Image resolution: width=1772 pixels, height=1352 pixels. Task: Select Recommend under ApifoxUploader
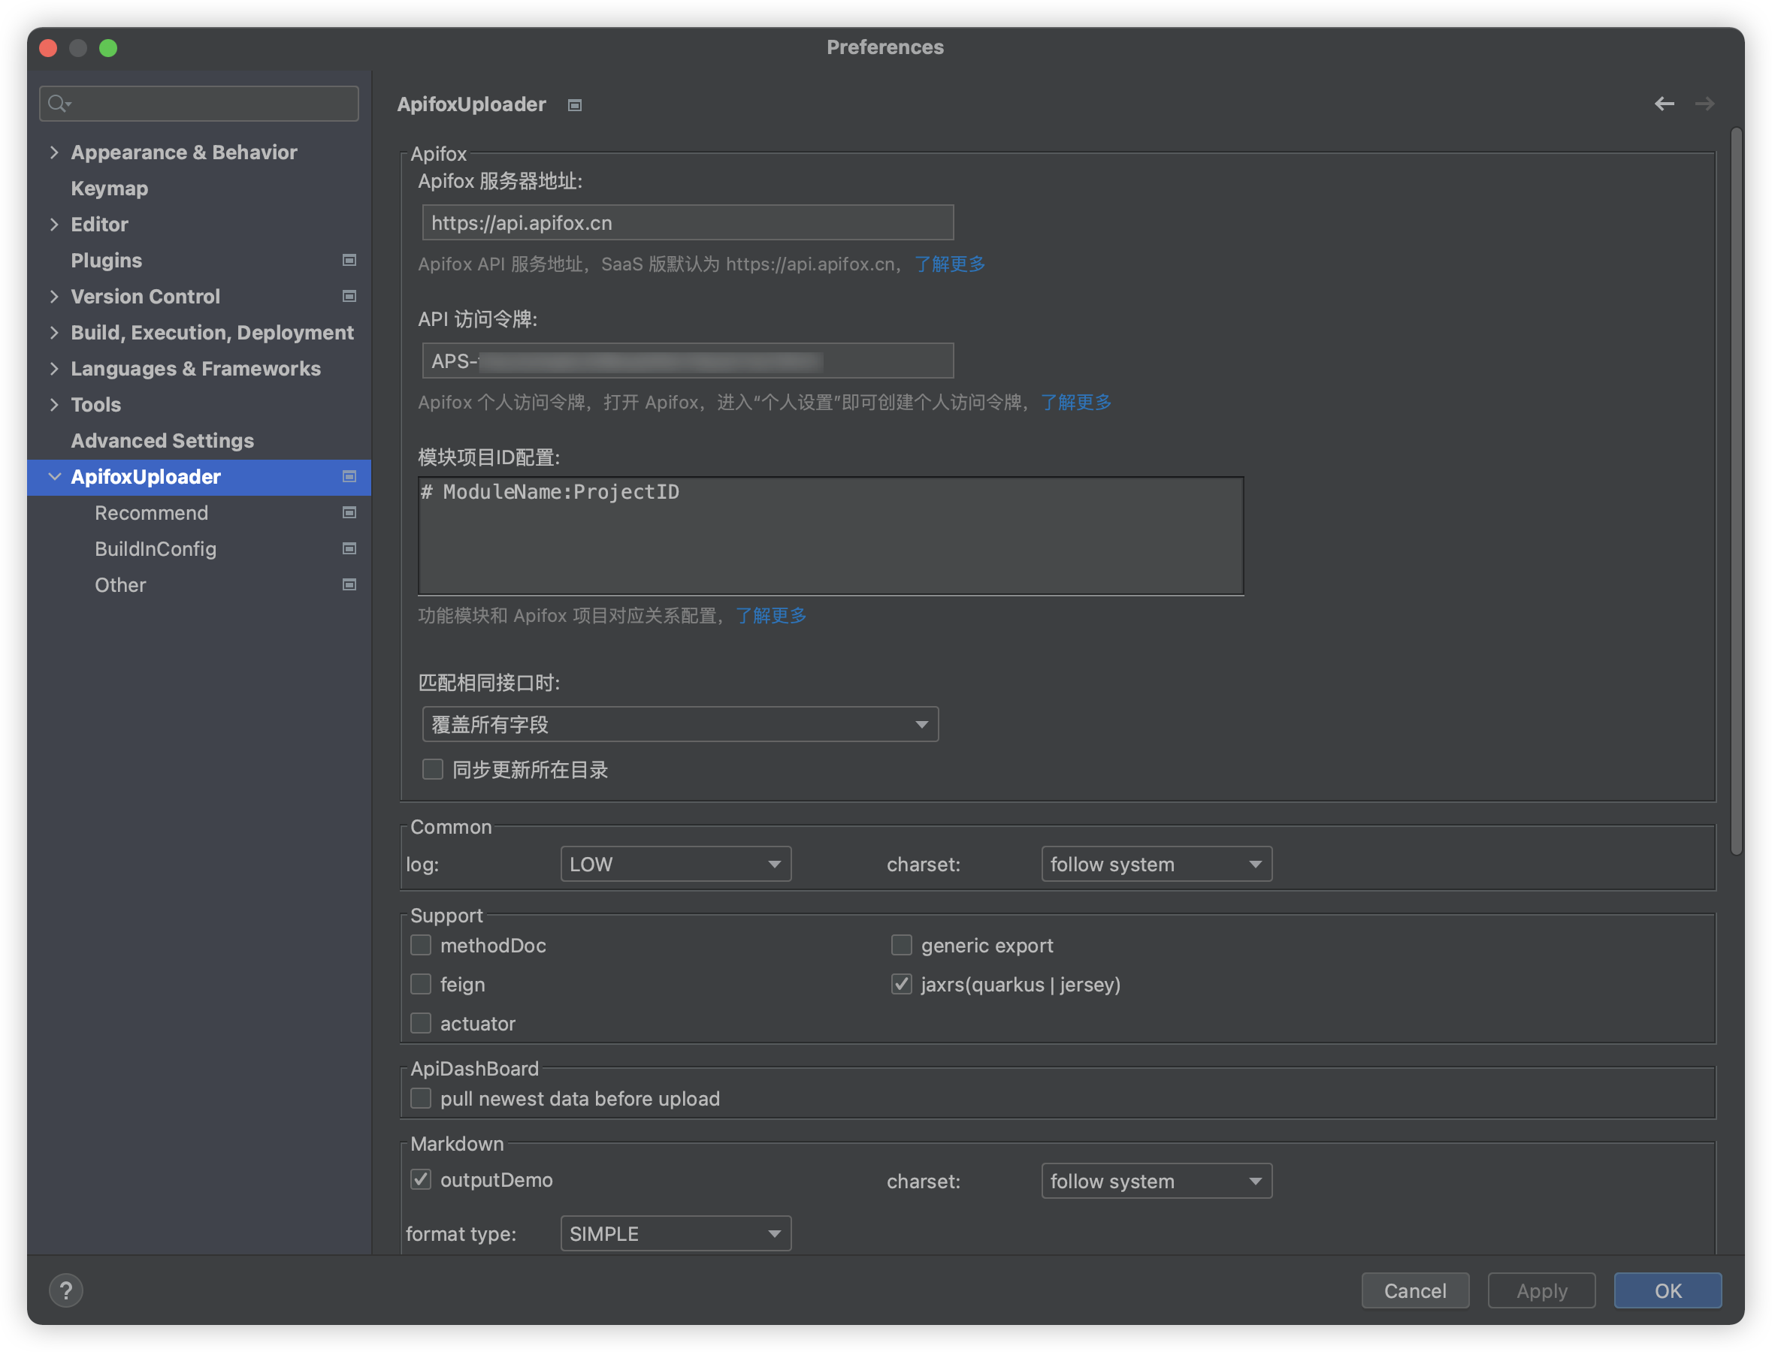click(x=151, y=512)
